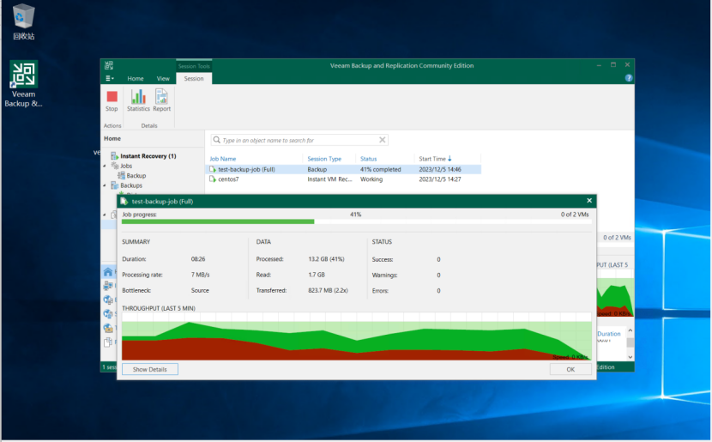The width and height of the screenshot is (712, 442).
Task: Open the Backup Infrastructure sidebar icon
Action: pyautogui.click(x=108, y=300)
